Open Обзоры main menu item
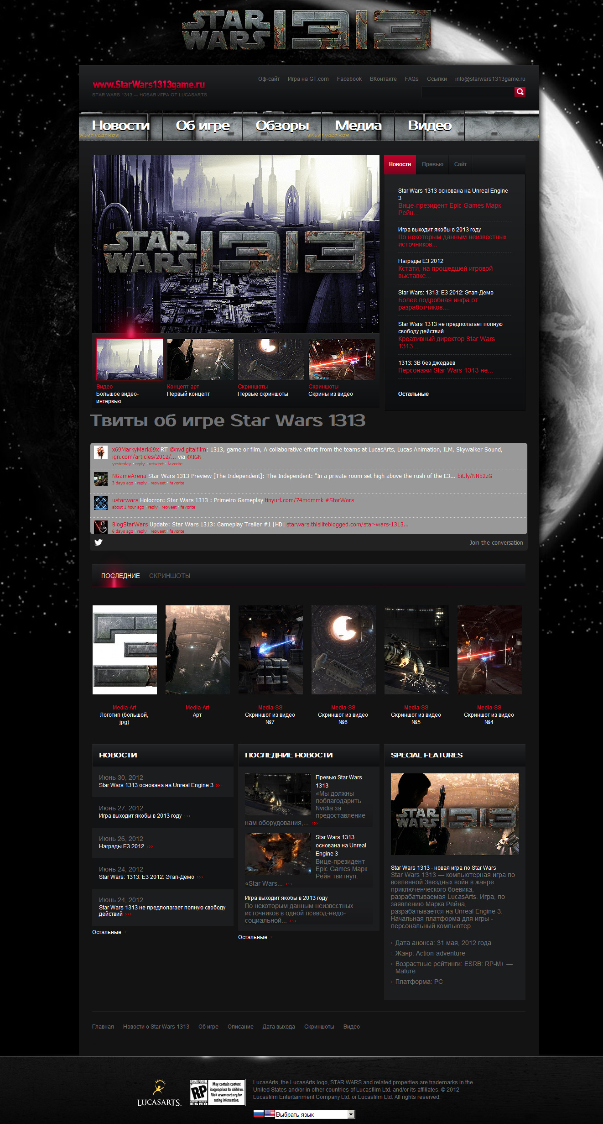The height and width of the screenshot is (1124, 603). (282, 126)
